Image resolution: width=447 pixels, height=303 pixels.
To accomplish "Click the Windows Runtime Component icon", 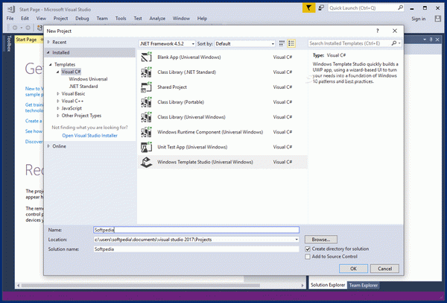I will pos(147,132).
